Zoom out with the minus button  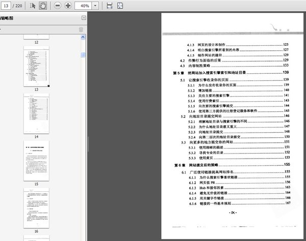click(57, 6)
